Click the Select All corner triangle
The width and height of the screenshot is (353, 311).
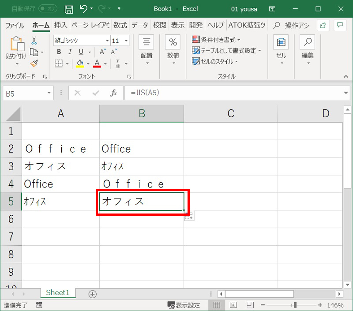[13, 114]
